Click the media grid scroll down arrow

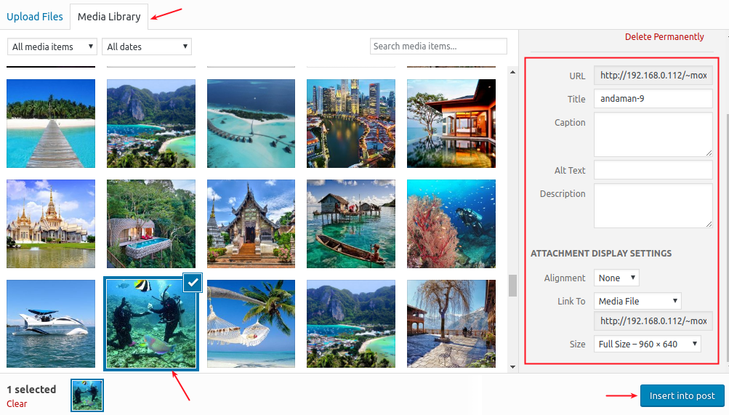pyautogui.click(x=512, y=367)
